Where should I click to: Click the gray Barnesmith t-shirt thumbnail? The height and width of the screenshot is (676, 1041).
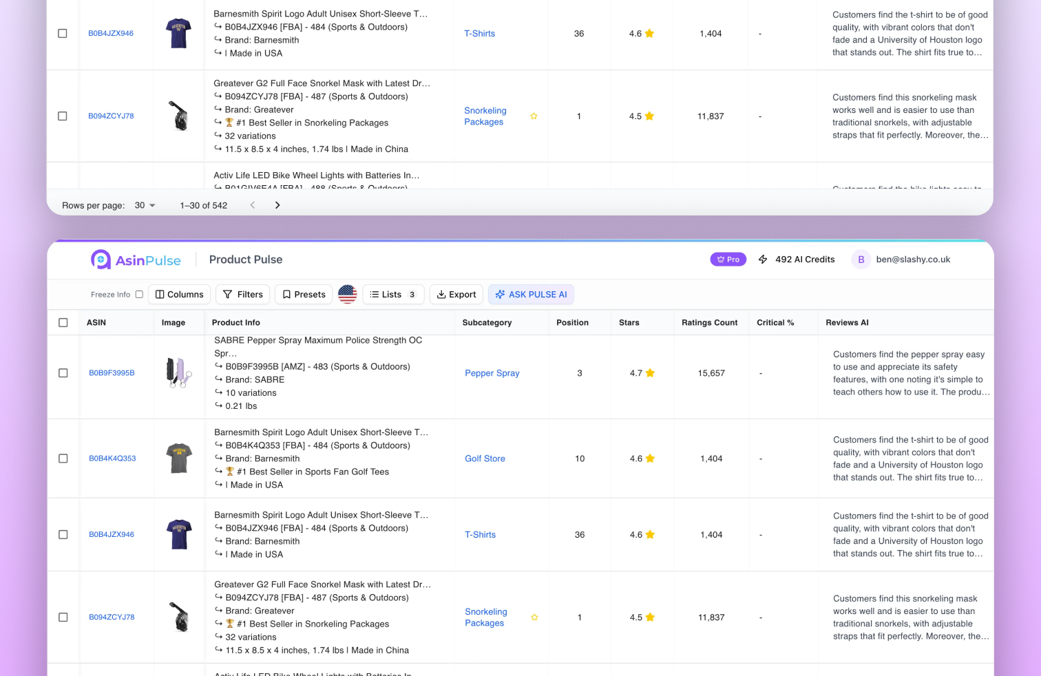[x=179, y=458]
